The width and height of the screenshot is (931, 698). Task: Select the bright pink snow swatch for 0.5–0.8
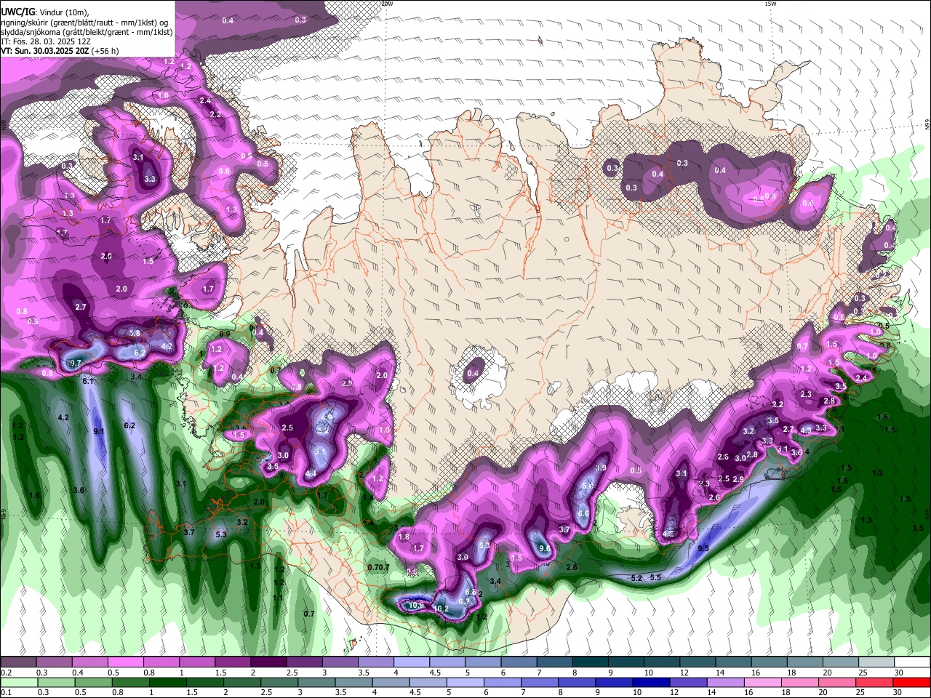point(125,662)
